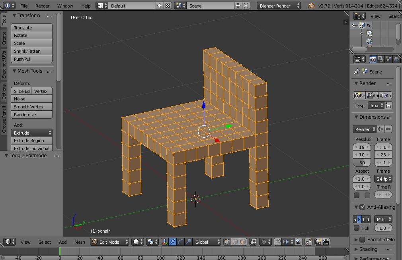Select the Render properties tab icon

tap(373, 59)
